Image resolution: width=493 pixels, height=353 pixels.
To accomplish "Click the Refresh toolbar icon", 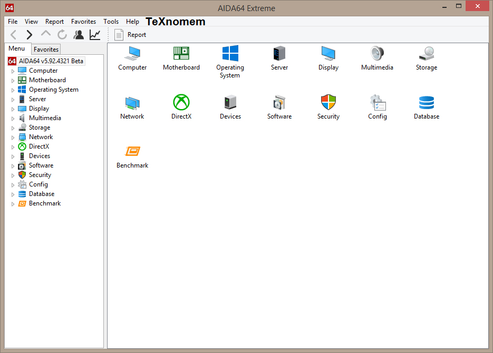I will coord(62,35).
